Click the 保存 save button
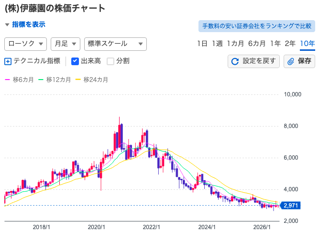The height and width of the screenshot is (232, 319). [299, 61]
